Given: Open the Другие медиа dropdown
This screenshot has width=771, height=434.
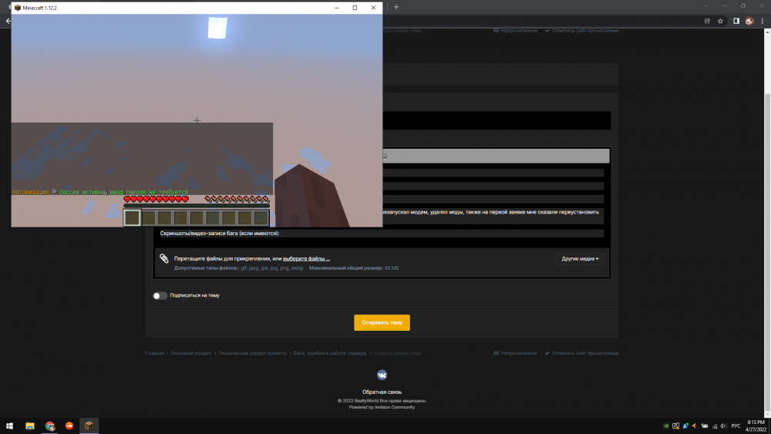Looking at the screenshot, I should pyautogui.click(x=581, y=258).
